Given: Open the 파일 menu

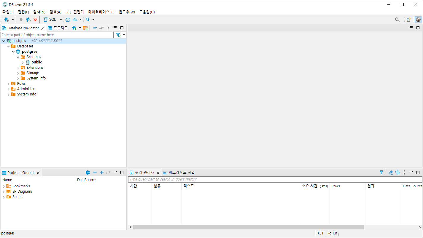Looking at the screenshot, I should [8, 12].
